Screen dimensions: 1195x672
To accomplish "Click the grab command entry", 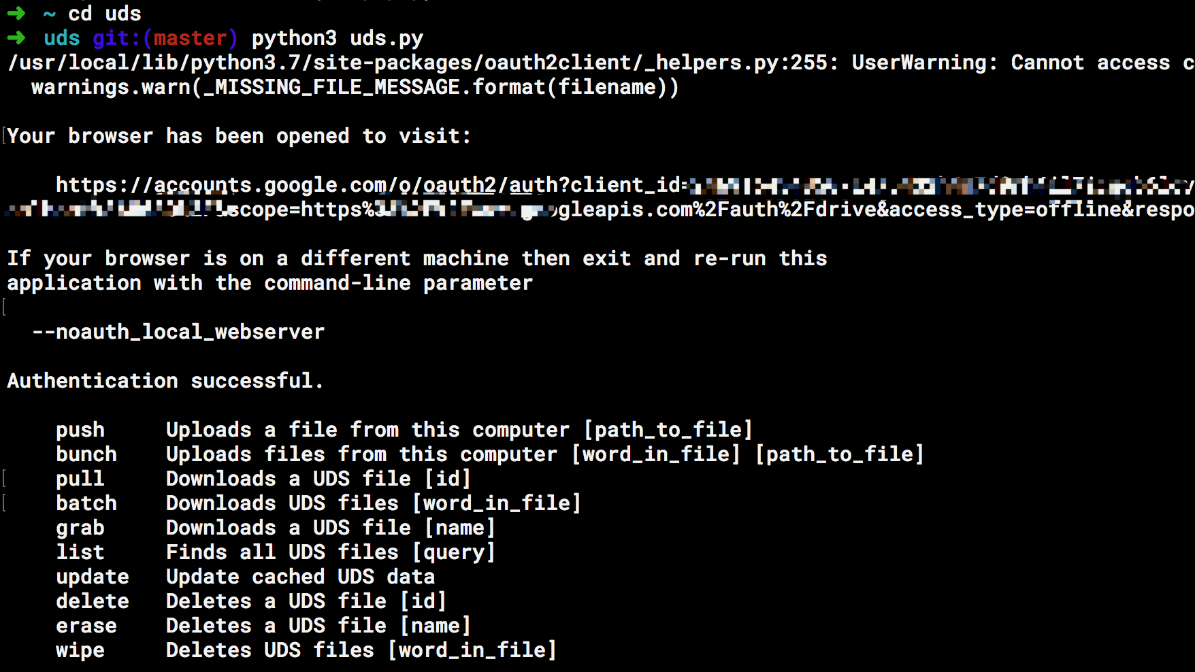I will (x=80, y=528).
